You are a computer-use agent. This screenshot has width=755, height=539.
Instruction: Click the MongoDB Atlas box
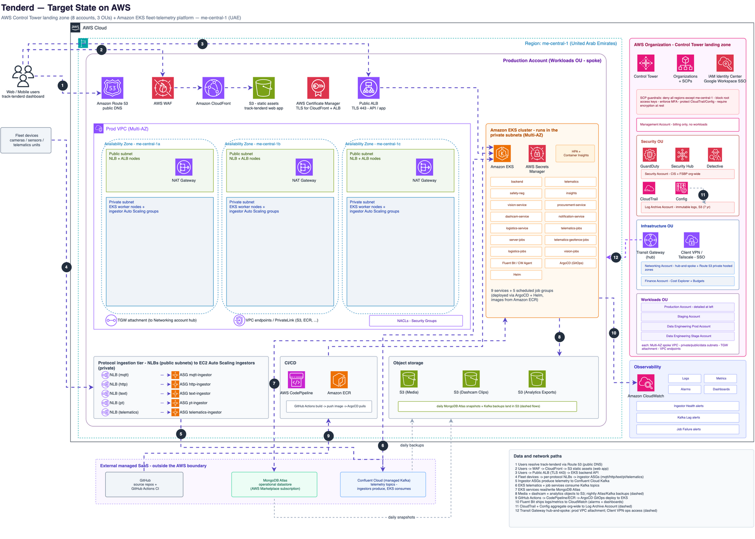tap(275, 484)
